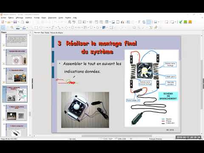Open the Édition menu

[x=11, y=18]
